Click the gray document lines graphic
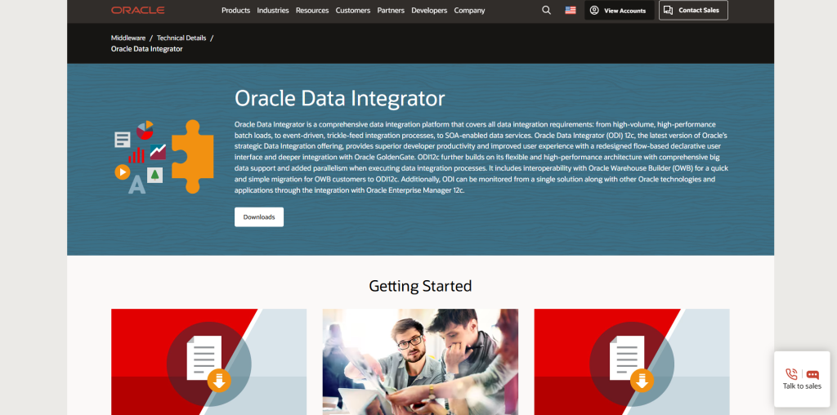The width and height of the screenshot is (837, 415). pyautogui.click(x=123, y=140)
